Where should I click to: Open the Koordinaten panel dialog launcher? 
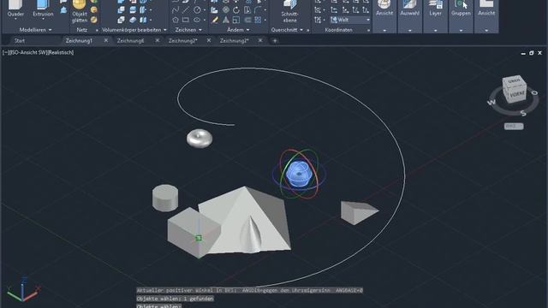point(368,31)
